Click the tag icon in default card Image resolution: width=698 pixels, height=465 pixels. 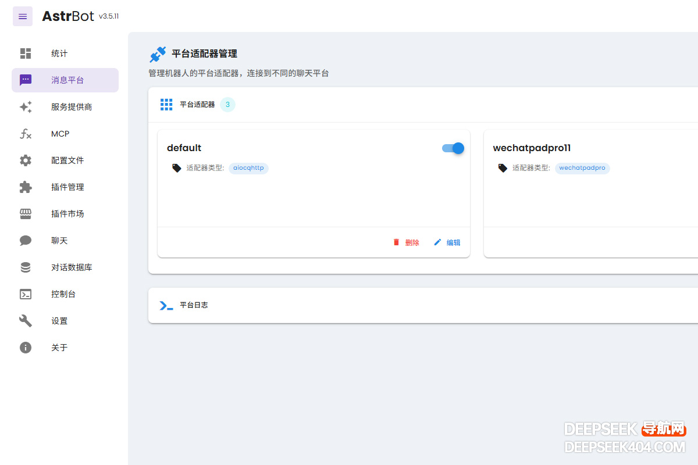point(177,168)
